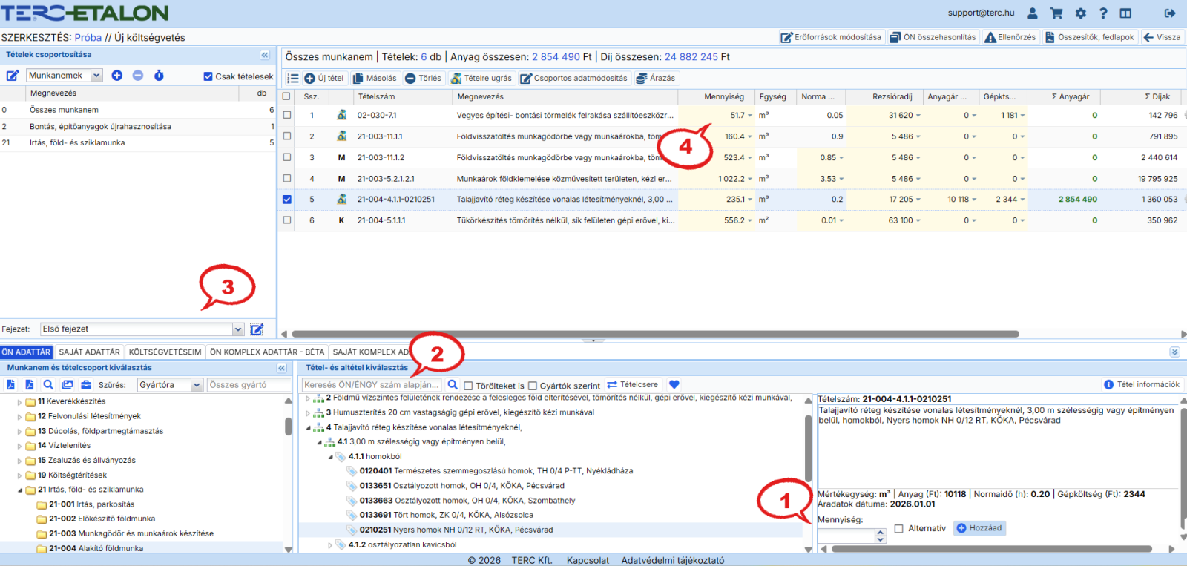1187x566 pixels.
Task: Open the shopping cart icon
Action: pyautogui.click(x=1056, y=13)
